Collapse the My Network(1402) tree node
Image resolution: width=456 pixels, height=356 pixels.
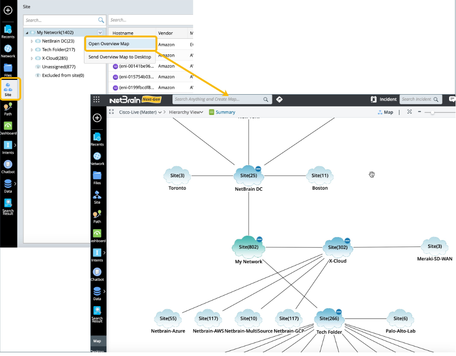pos(27,33)
